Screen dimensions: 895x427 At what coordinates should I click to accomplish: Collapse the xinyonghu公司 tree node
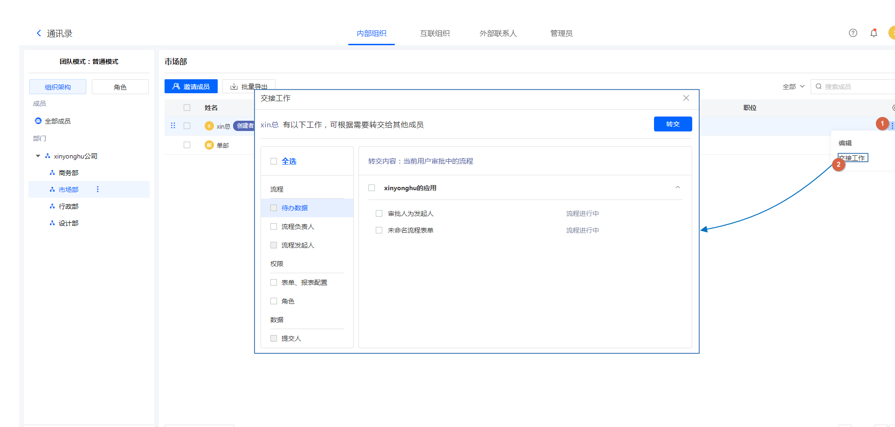38,156
